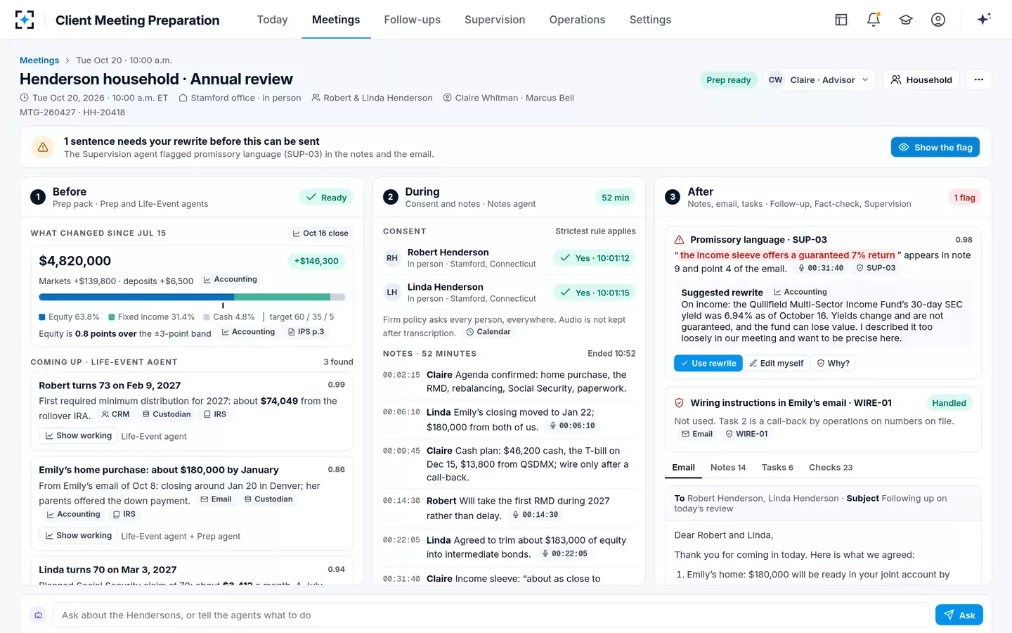Open the Oct 16 close selector

tap(320, 234)
